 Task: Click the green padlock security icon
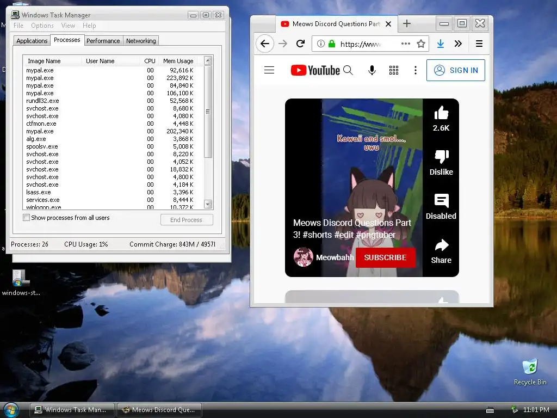[x=332, y=44]
